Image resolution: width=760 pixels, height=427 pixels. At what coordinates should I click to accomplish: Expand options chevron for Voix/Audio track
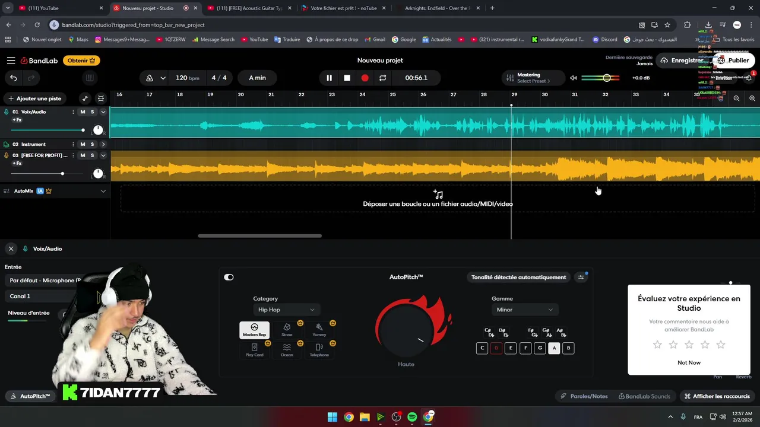pyautogui.click(x=103, y=112)
